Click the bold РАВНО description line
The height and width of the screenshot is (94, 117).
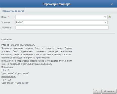point(18,45)
